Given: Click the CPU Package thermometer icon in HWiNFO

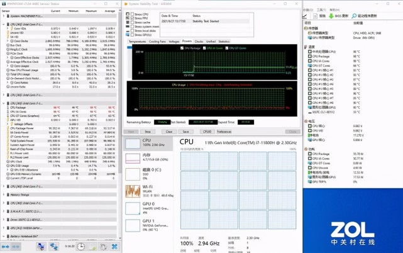Looking at the screenshot, I should point(8,108).
